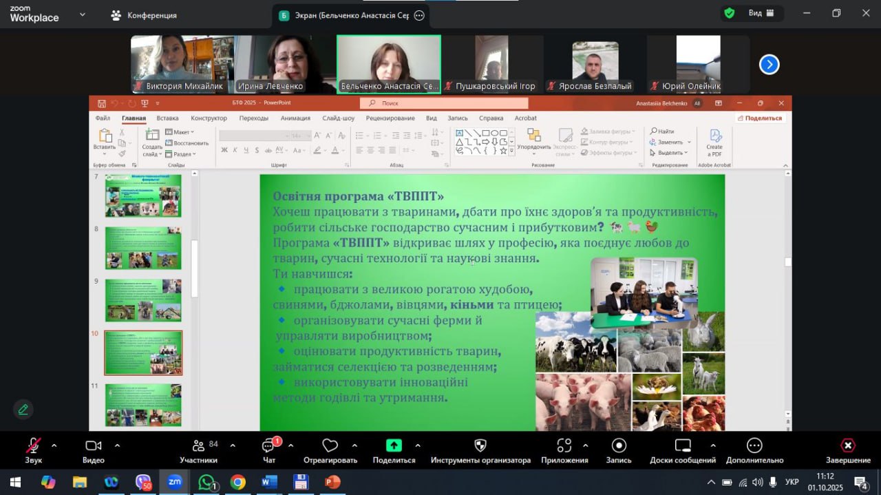
Task: Start recording with Запись button
Action: pos(619,445)
